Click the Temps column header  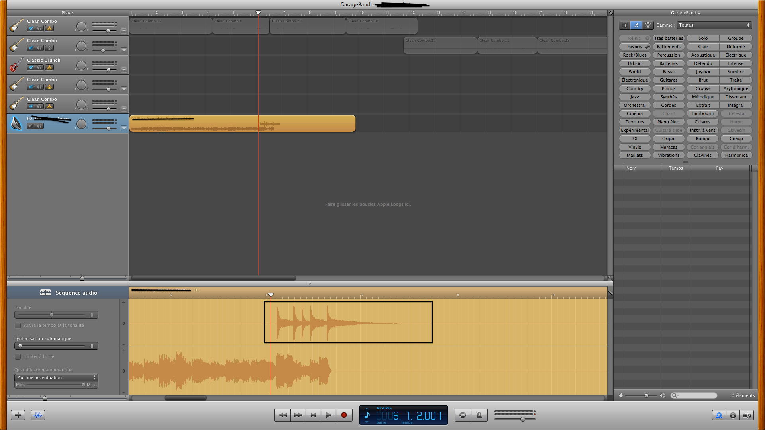click(675, 168)
